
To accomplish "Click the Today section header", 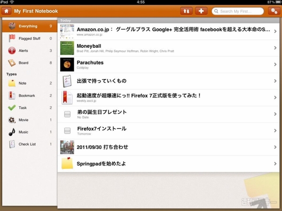I will [x=168, y=20].
